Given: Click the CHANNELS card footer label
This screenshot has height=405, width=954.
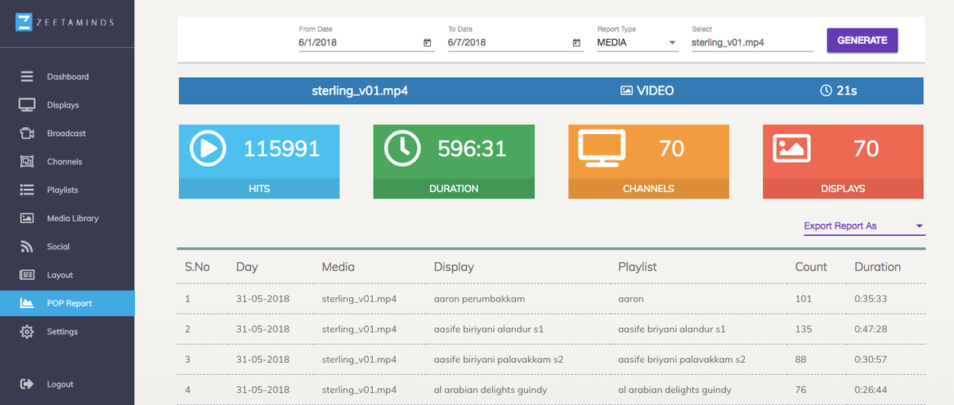Looking at the screenshot, I should (x=648, y=189).
